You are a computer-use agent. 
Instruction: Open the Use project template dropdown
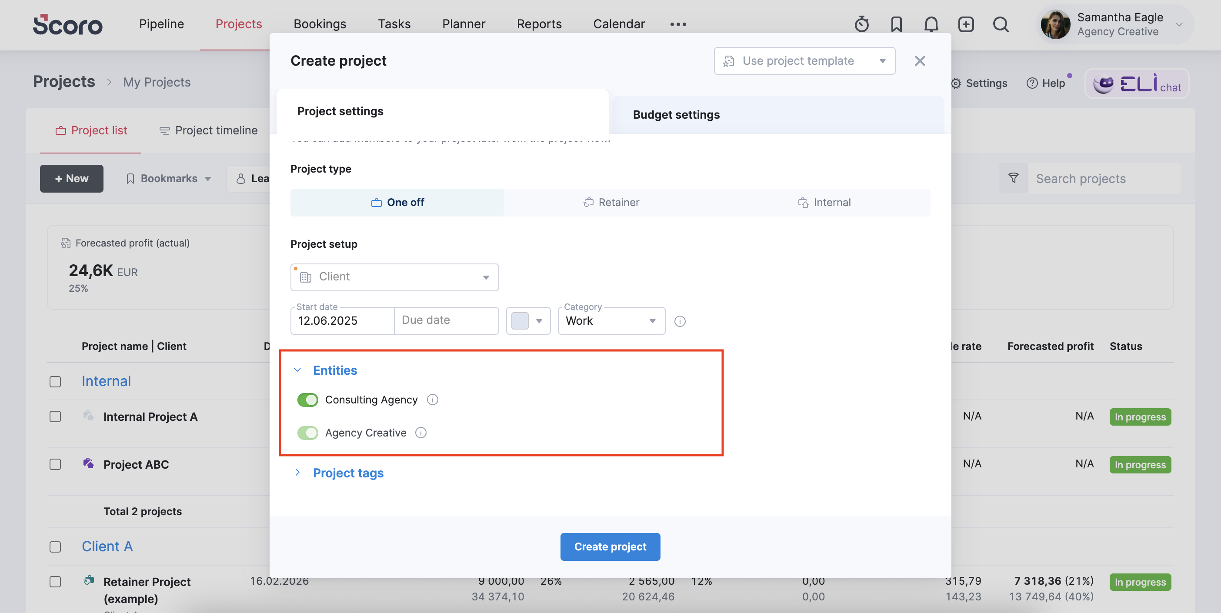pyautogui.click(x=804, y=60)
